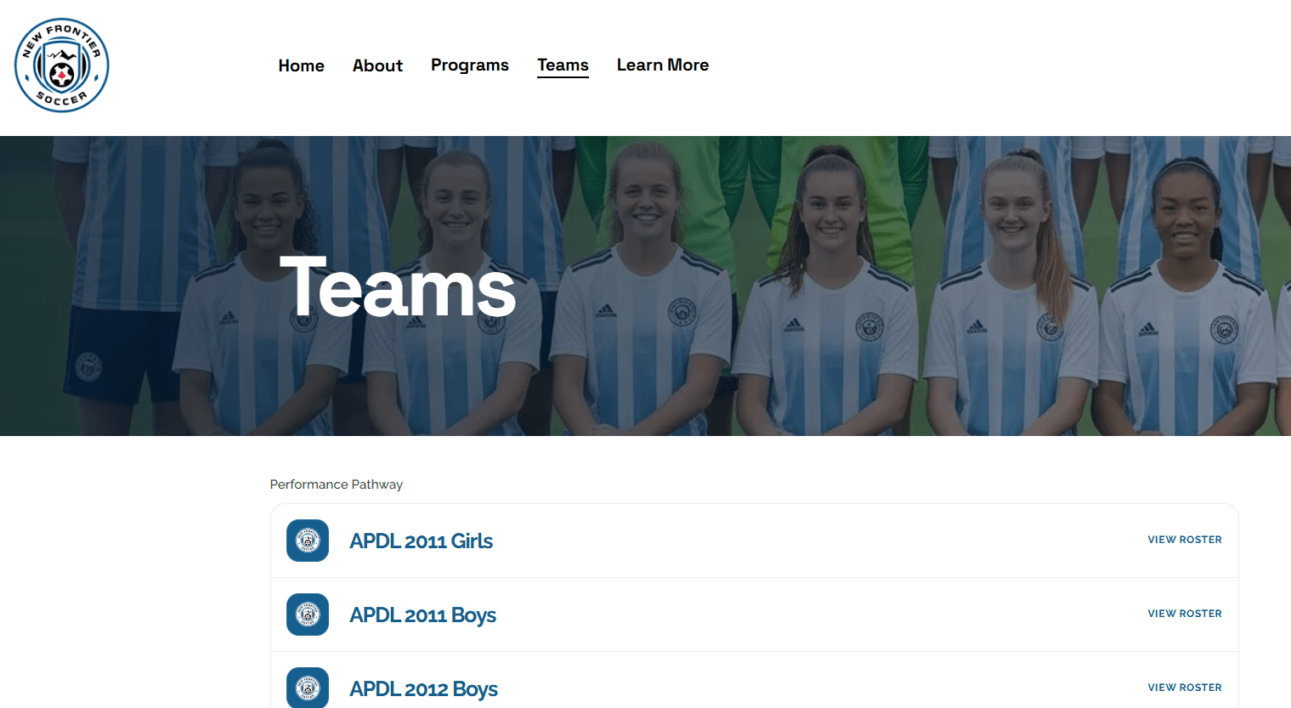View roster for APDL 2011 Girls

tap(1185, 540)
